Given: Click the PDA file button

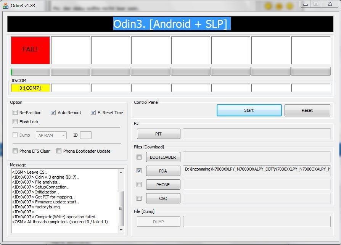Looking at the screenshot, I should (x=163, y=171).
